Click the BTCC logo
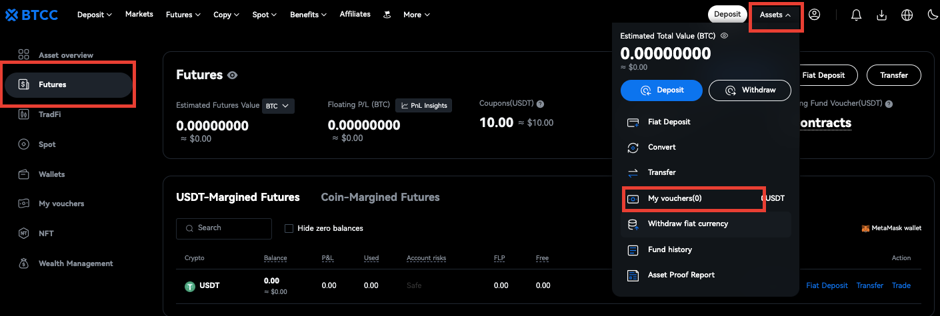The width and height of the screenshot is (940, 316). (x=32, y=15)
